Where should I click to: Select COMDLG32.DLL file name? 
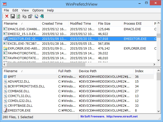[x=20, y=101]
